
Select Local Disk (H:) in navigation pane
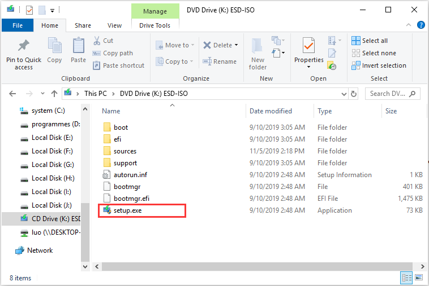(x=53, y=178)
